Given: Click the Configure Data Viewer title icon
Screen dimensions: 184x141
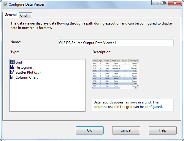Looking at the screenshot, I should coord(5,4).
